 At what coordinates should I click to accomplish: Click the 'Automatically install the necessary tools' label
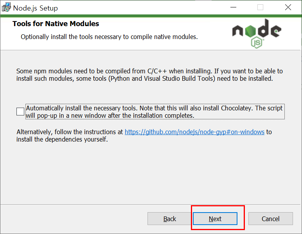[155, 112]
